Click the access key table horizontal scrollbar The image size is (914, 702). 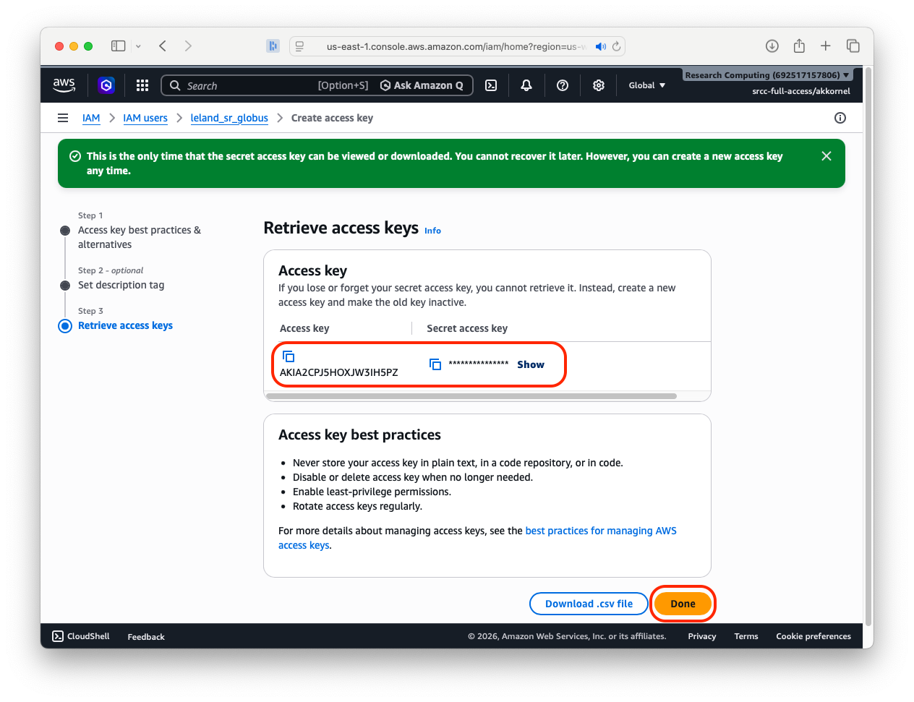pyautogui.click(x=472, y=396)
